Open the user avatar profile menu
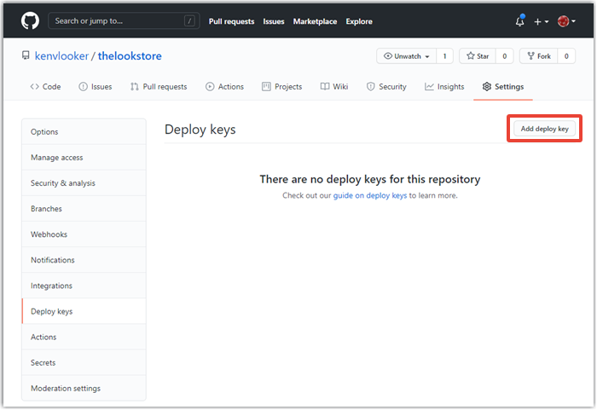 click(566, 21)
